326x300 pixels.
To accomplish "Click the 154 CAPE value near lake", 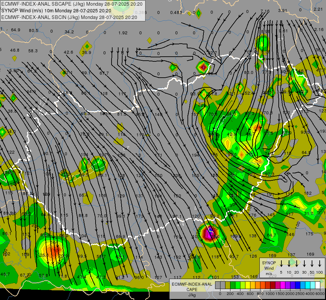I will (84, 154).
